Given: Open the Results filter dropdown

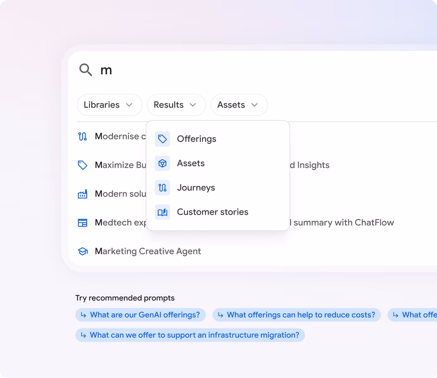Looking at the screenshot, I should [176, 105].
